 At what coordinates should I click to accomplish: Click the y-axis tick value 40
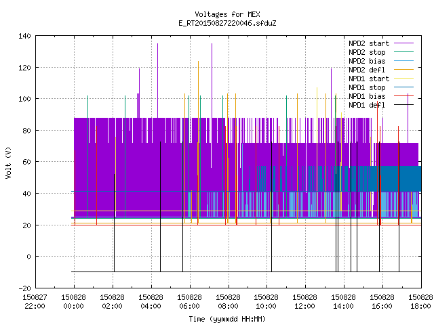[26, 194]
